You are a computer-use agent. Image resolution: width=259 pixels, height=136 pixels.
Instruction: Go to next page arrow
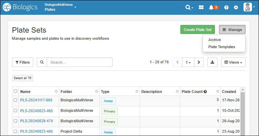(x=199, y=62)
